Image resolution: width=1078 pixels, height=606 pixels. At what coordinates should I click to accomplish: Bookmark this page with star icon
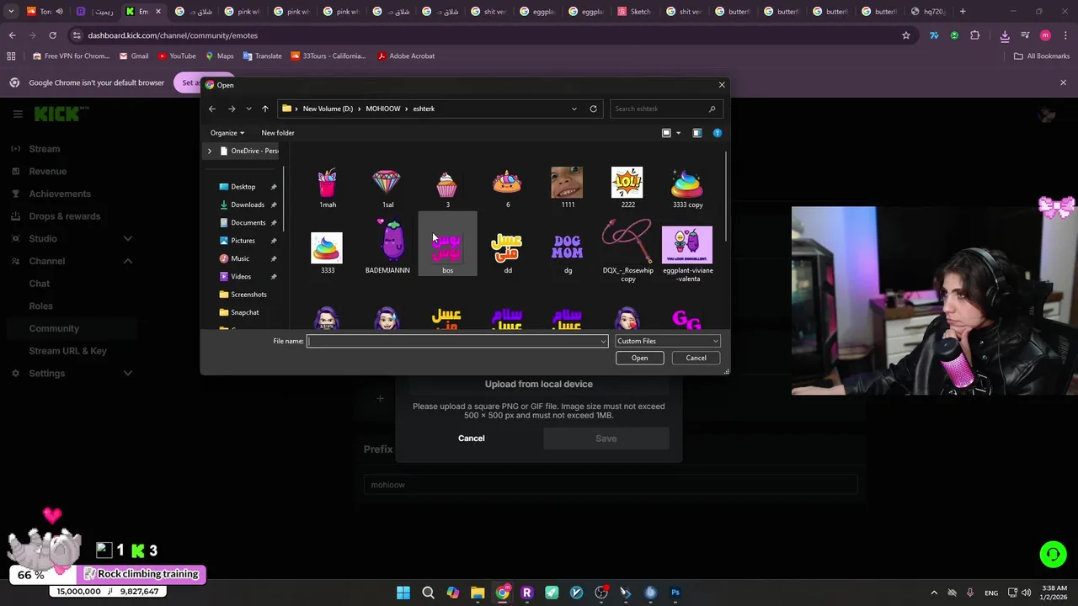click(906, 35)
